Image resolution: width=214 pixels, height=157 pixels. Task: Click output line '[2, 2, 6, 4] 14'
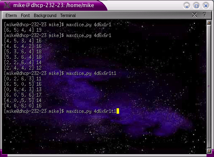click(23, 62)
